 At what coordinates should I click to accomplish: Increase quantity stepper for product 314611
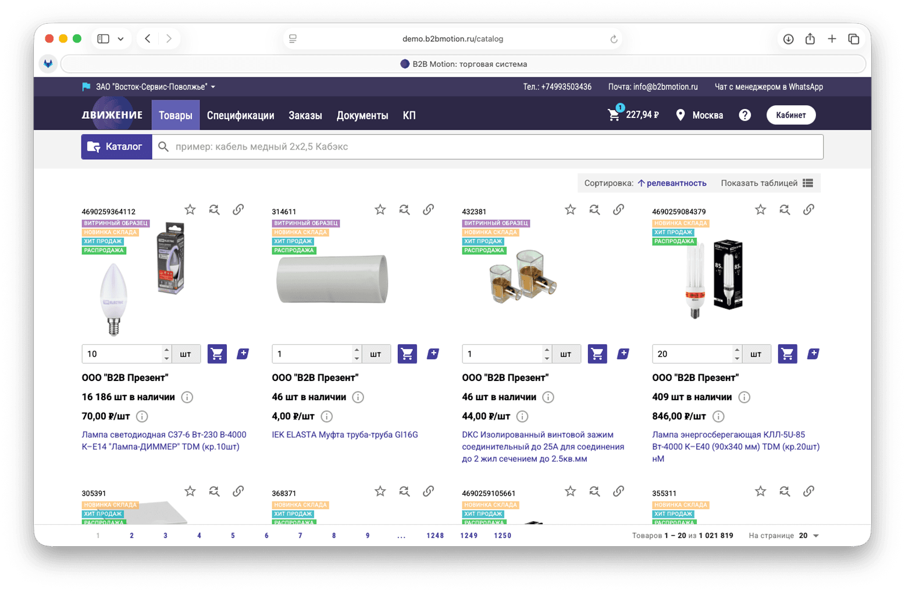point(357,350)
